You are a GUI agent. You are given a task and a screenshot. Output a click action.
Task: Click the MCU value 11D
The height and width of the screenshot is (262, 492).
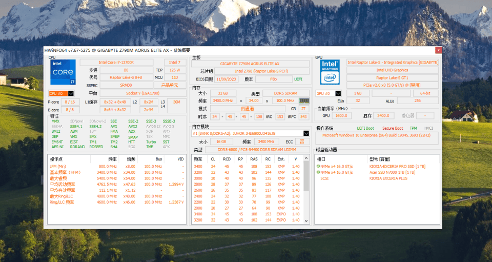pos(175,77)
